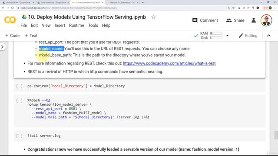Open the Tools menu
The image size is (278, 156).
[93, 25]
